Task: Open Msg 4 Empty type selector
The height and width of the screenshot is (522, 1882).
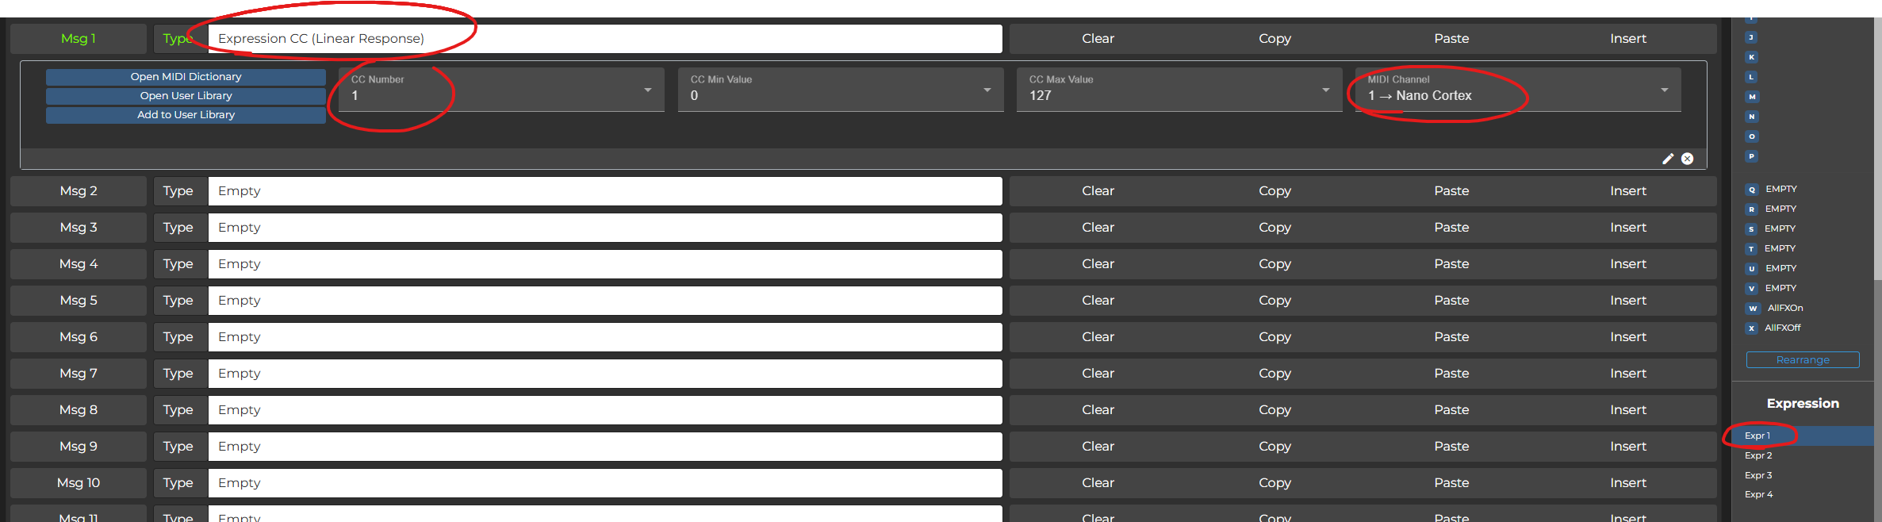Action: 605,264
